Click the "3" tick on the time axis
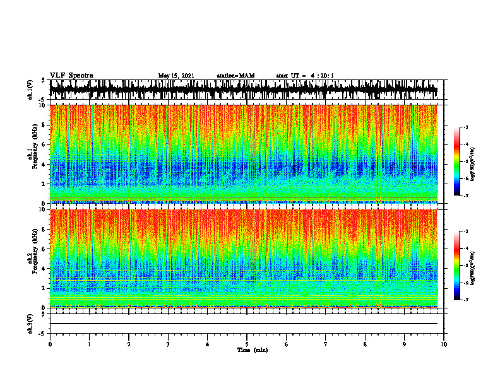500x386 pixels. click(168, 344)
